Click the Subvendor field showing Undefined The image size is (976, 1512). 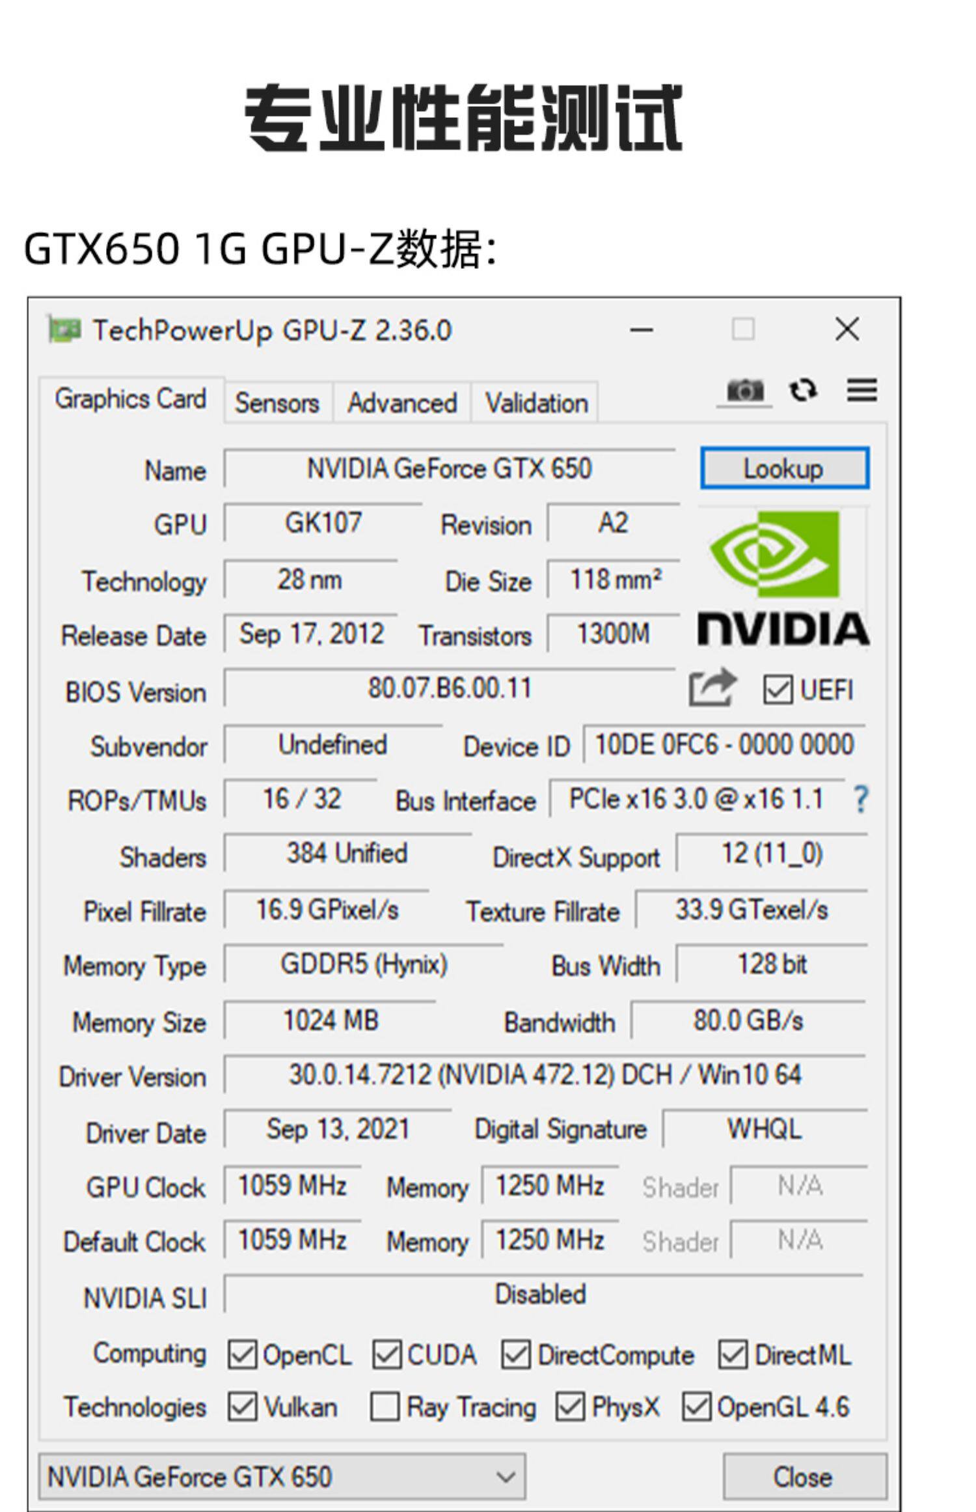coord(333,744)
